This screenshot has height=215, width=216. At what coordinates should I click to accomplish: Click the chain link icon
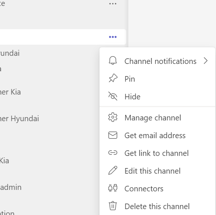point(113,153)
